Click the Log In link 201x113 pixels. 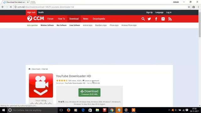pyautogui.click(x=169, y=13)
